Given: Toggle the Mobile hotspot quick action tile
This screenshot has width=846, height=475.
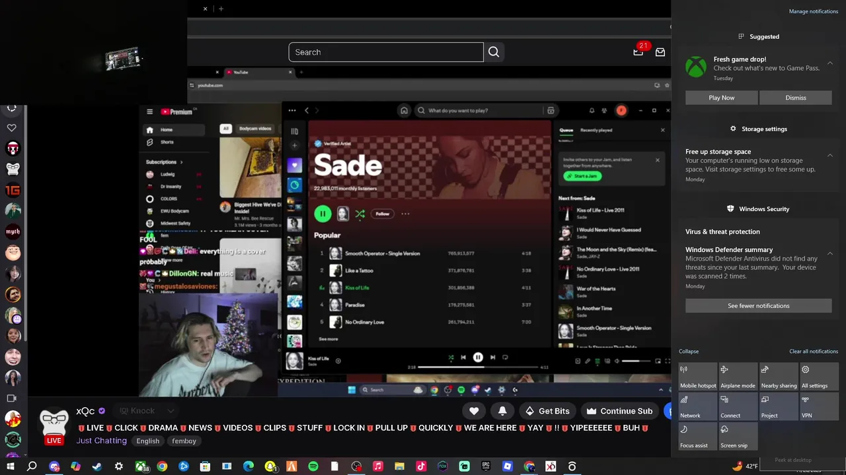Looking at the screenshot, I should click(x=698, y=376).
